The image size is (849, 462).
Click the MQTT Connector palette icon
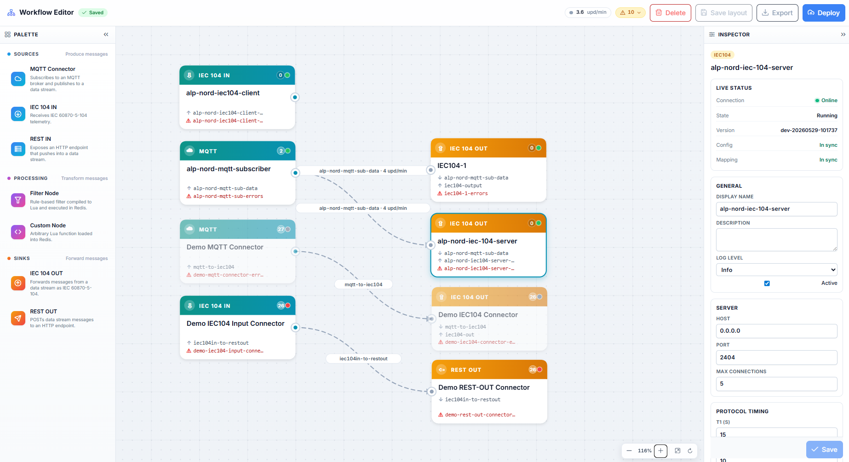pyautogui.click(x=18, y=79)
